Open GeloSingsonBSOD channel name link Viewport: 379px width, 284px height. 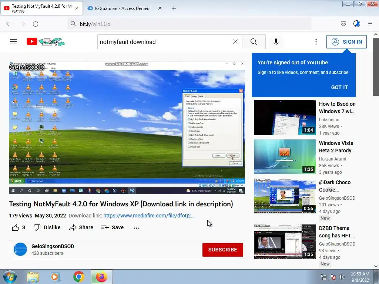click(x=53, y=246)
